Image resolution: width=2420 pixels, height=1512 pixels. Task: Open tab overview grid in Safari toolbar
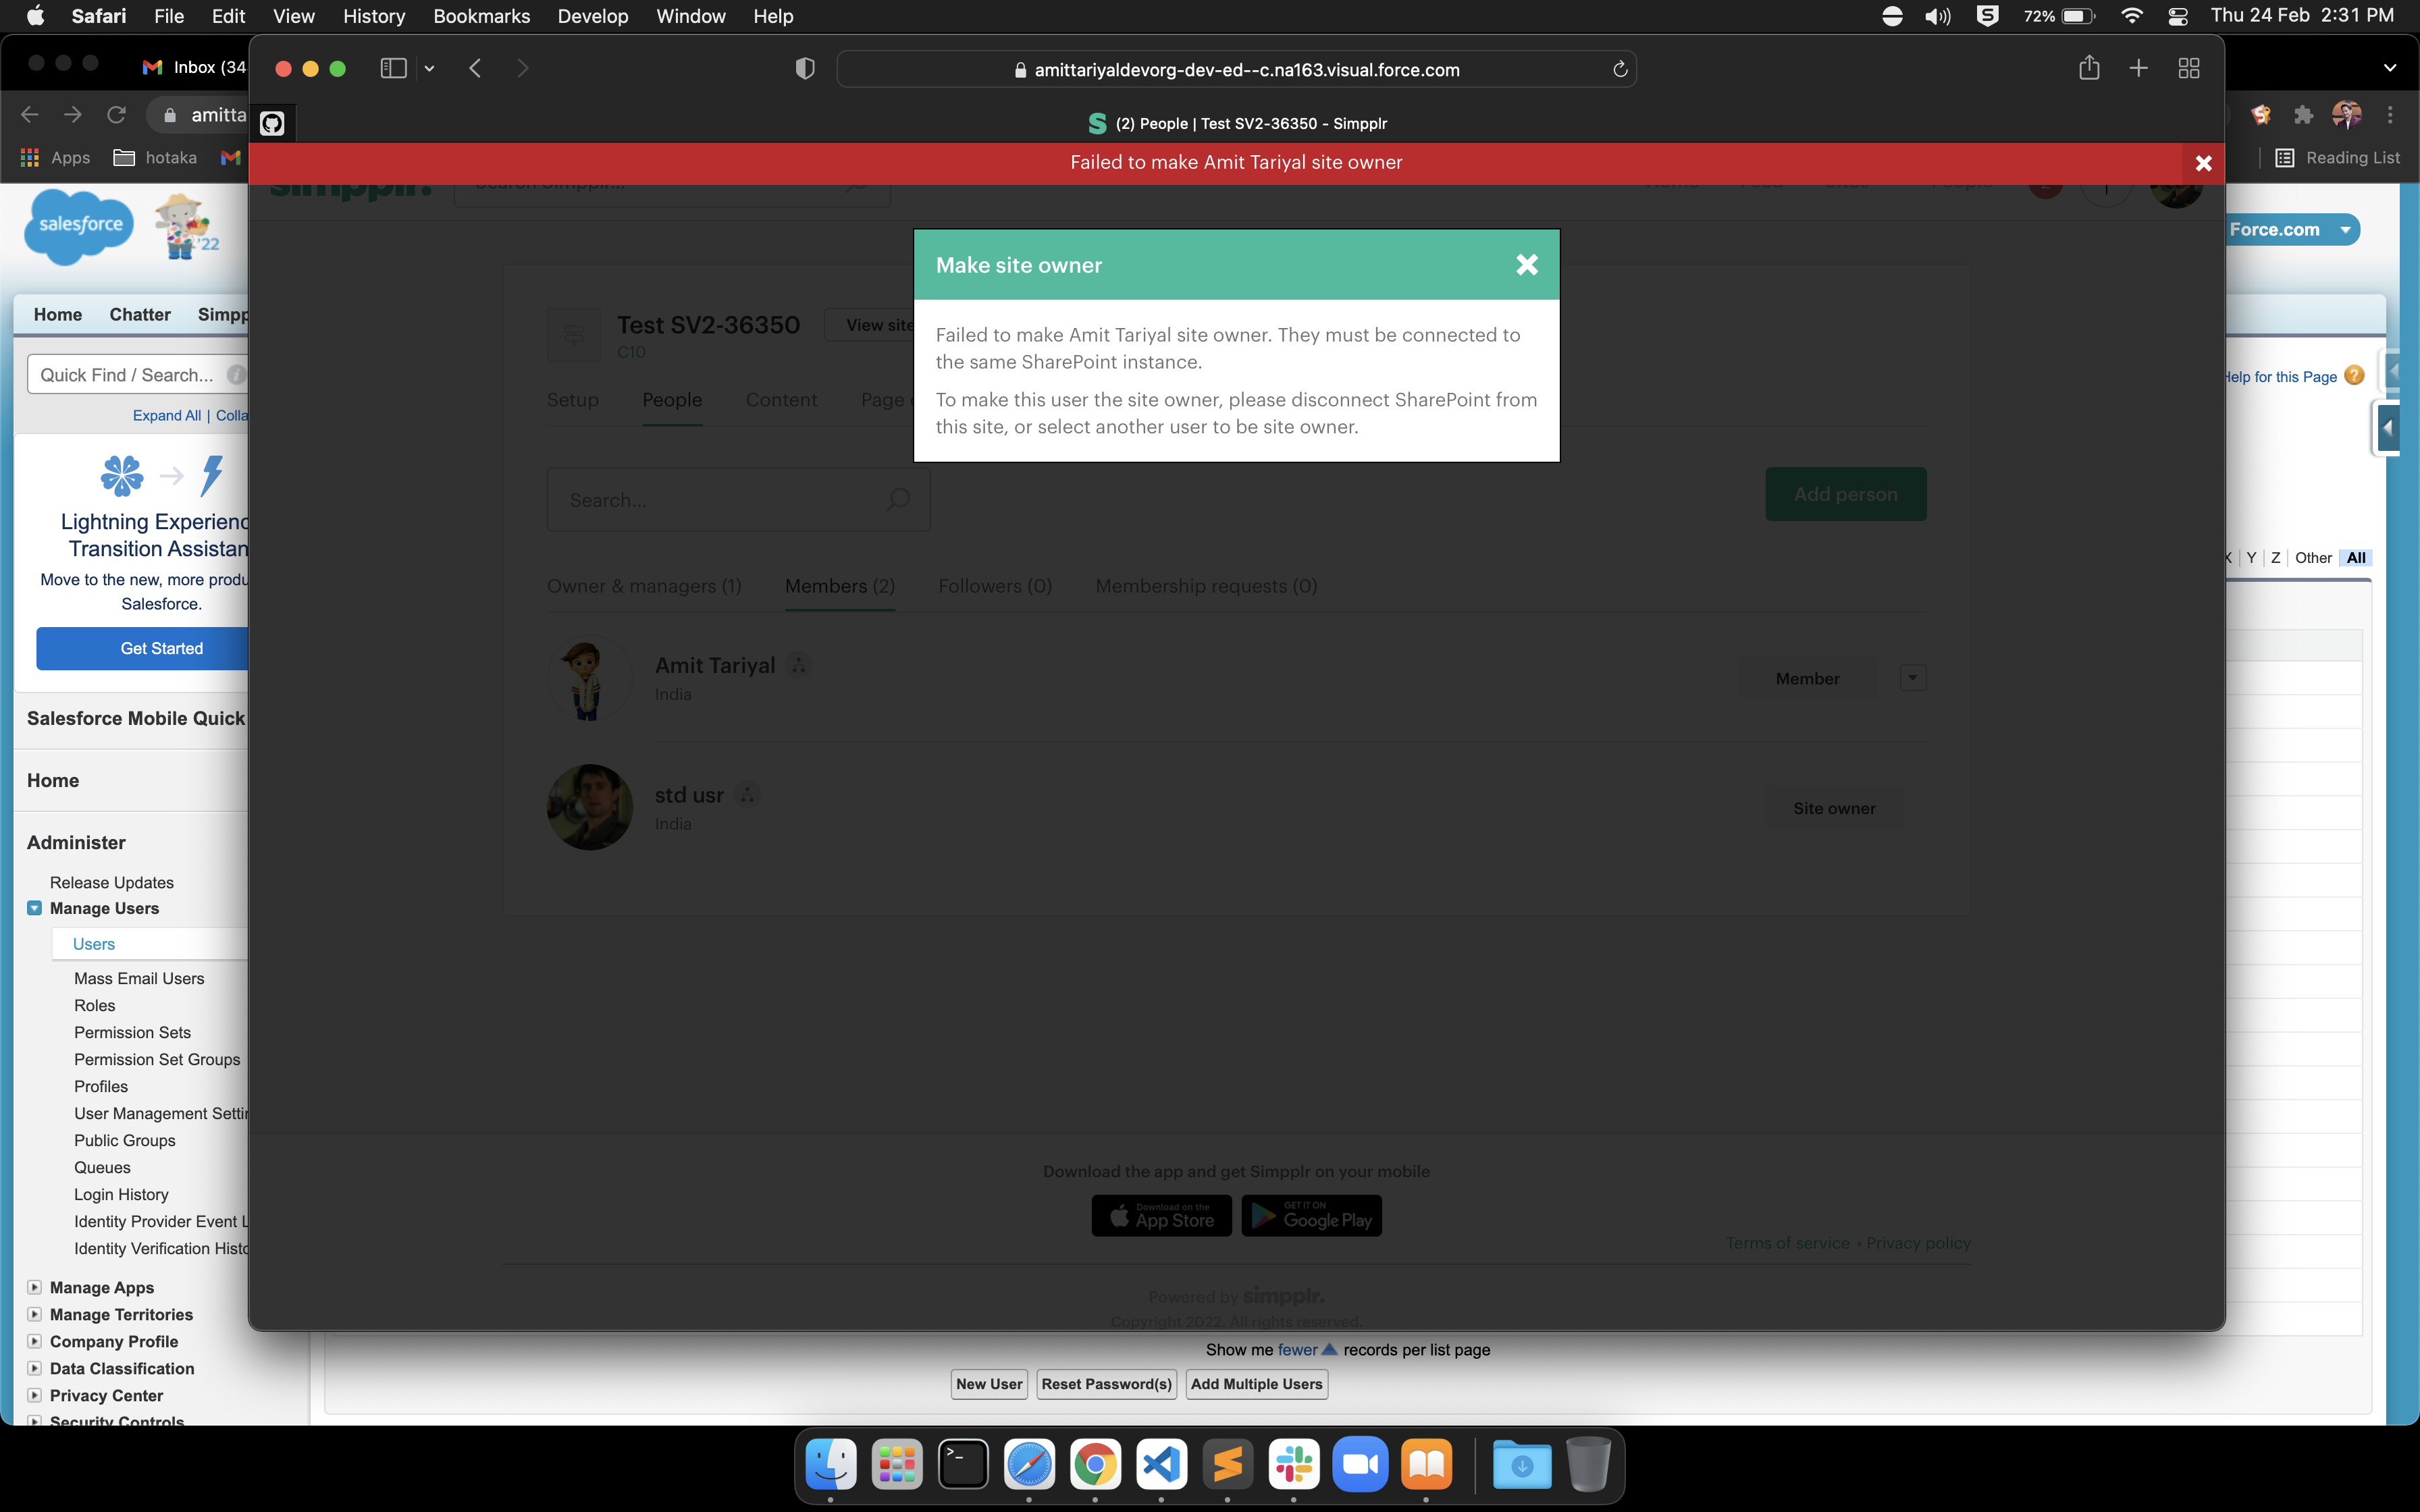click(2188, 68)
